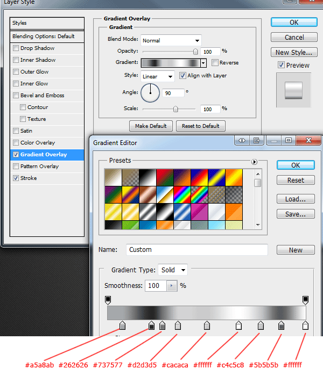This screenshot has height=376, width=323.
Task: Pick the violet-to-orange gradient preset
Action: (182, 178)
